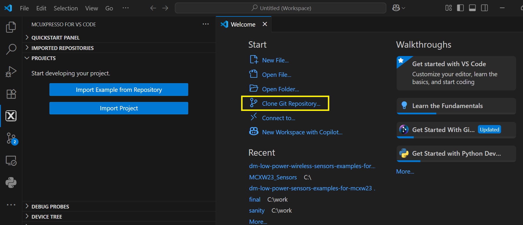This screenshot has width=523, height=225.
Task: Toggle the primary side bar layout button
Action: [x=460, y=8]
